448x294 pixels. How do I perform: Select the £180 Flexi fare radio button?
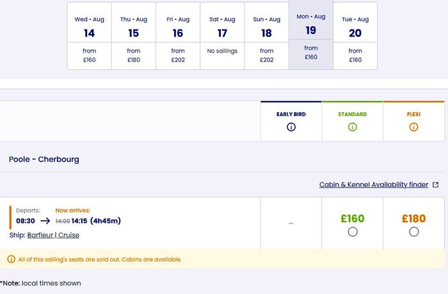coord(413,232)
